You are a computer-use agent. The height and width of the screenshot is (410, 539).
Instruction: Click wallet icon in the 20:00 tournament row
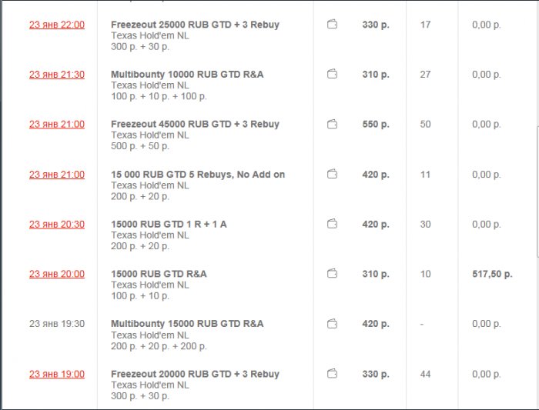click(333, 274)
